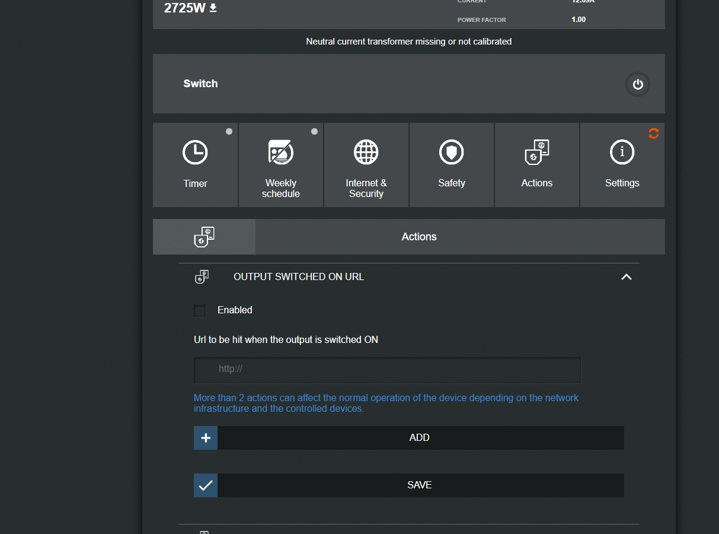Collapse the Output Switched On URL section
This screenshot has height=534, width=719.
click(x=626, y=277)
